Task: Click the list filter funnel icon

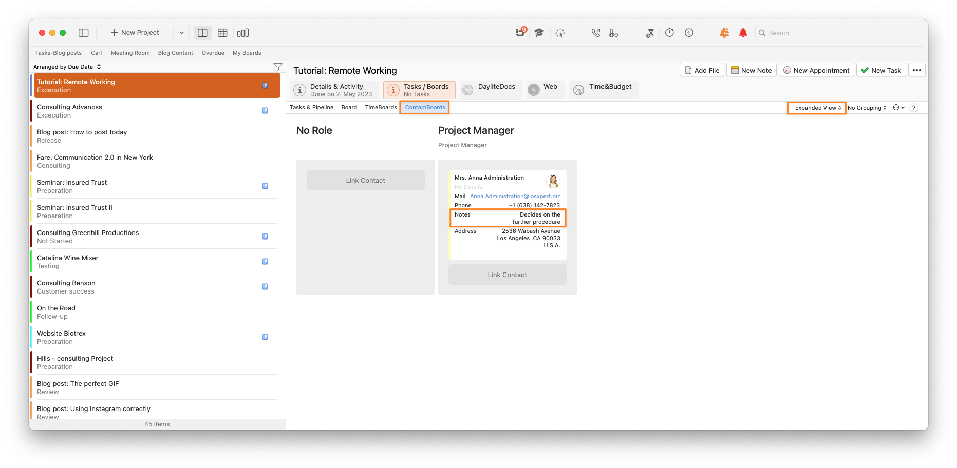Action: click(278, 67)
